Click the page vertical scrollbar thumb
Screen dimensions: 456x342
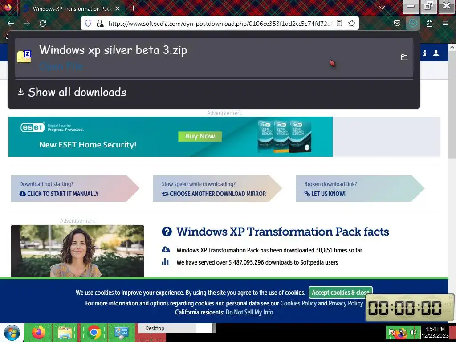(x=452, y=105)
